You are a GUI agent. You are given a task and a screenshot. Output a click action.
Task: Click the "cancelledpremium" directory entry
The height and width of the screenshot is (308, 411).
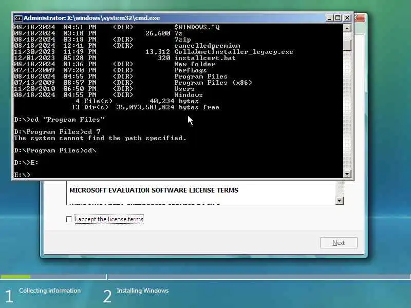tap(207, 46)
